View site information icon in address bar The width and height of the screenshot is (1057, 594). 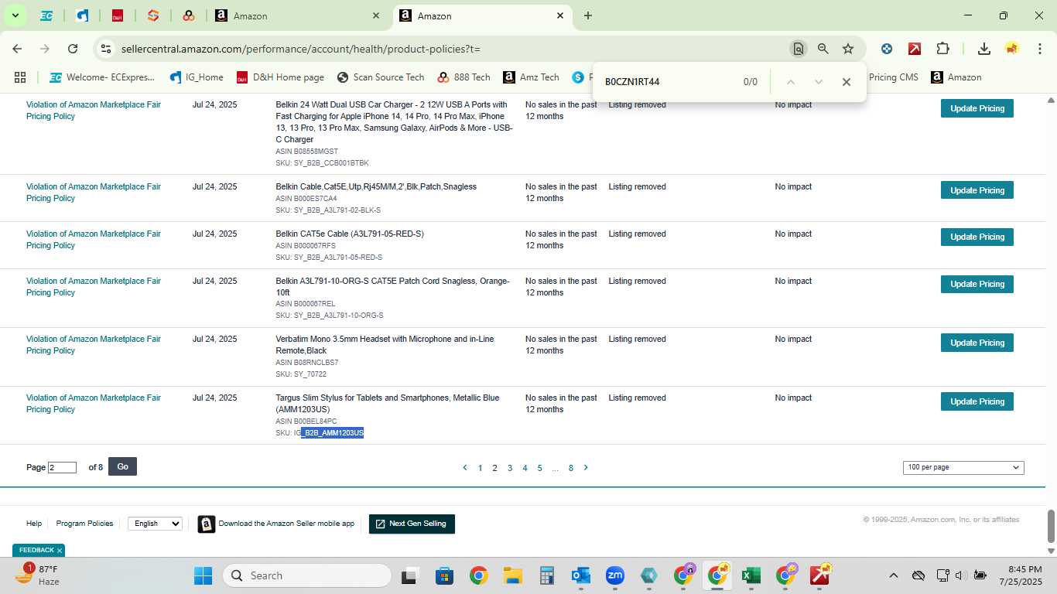coord(107,49)
